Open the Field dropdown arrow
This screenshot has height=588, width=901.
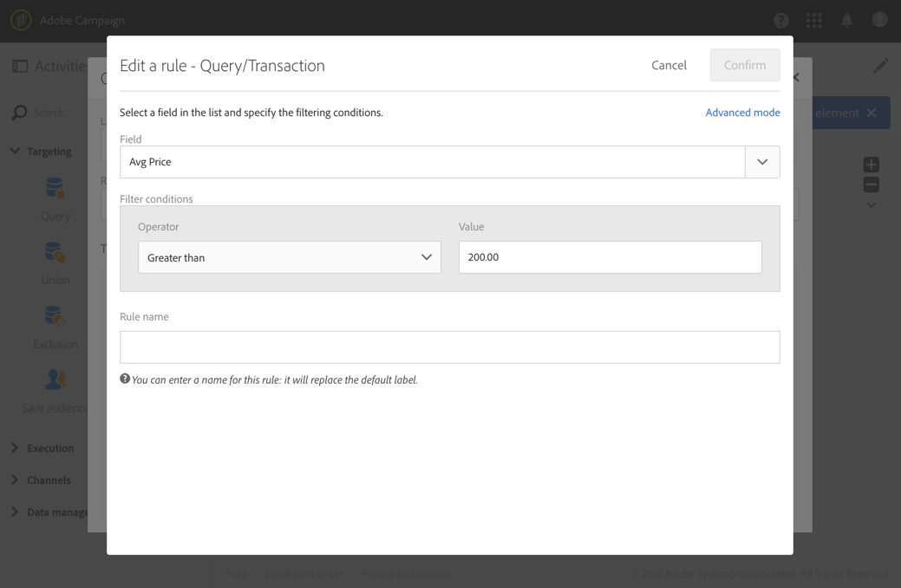click(762, 162)
